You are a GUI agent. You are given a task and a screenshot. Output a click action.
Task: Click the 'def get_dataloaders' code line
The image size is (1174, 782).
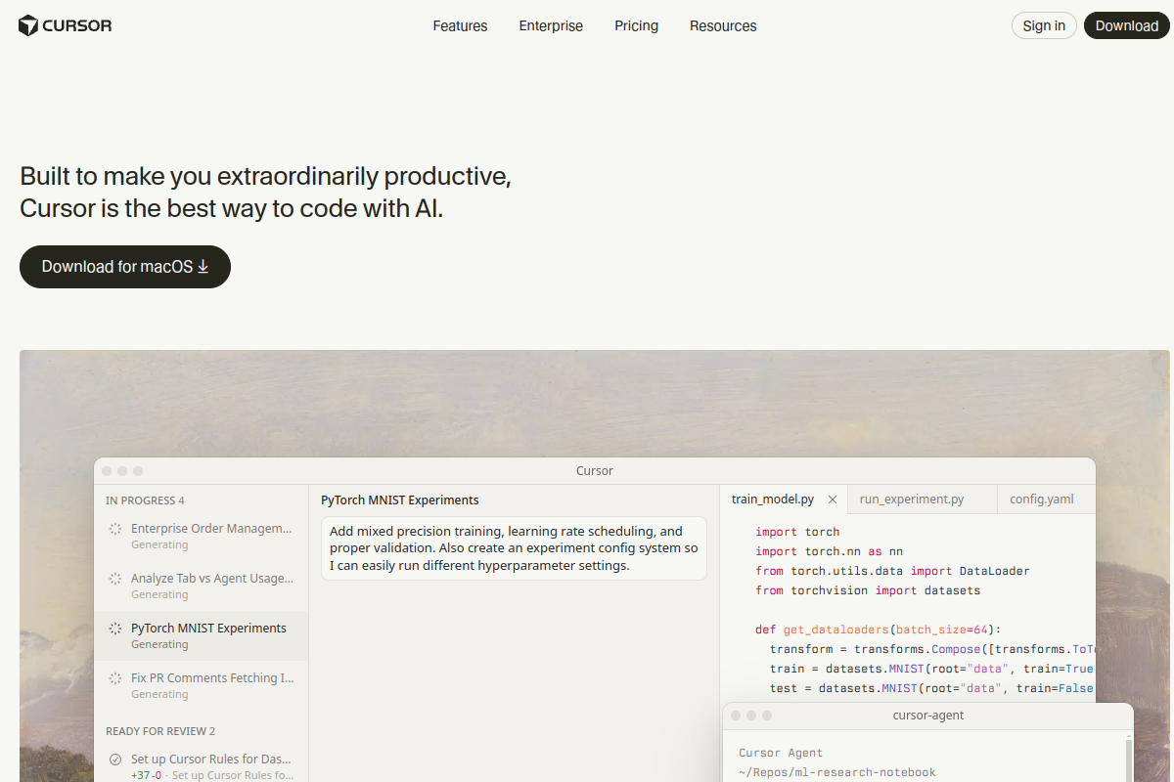(x=879, y=630)
